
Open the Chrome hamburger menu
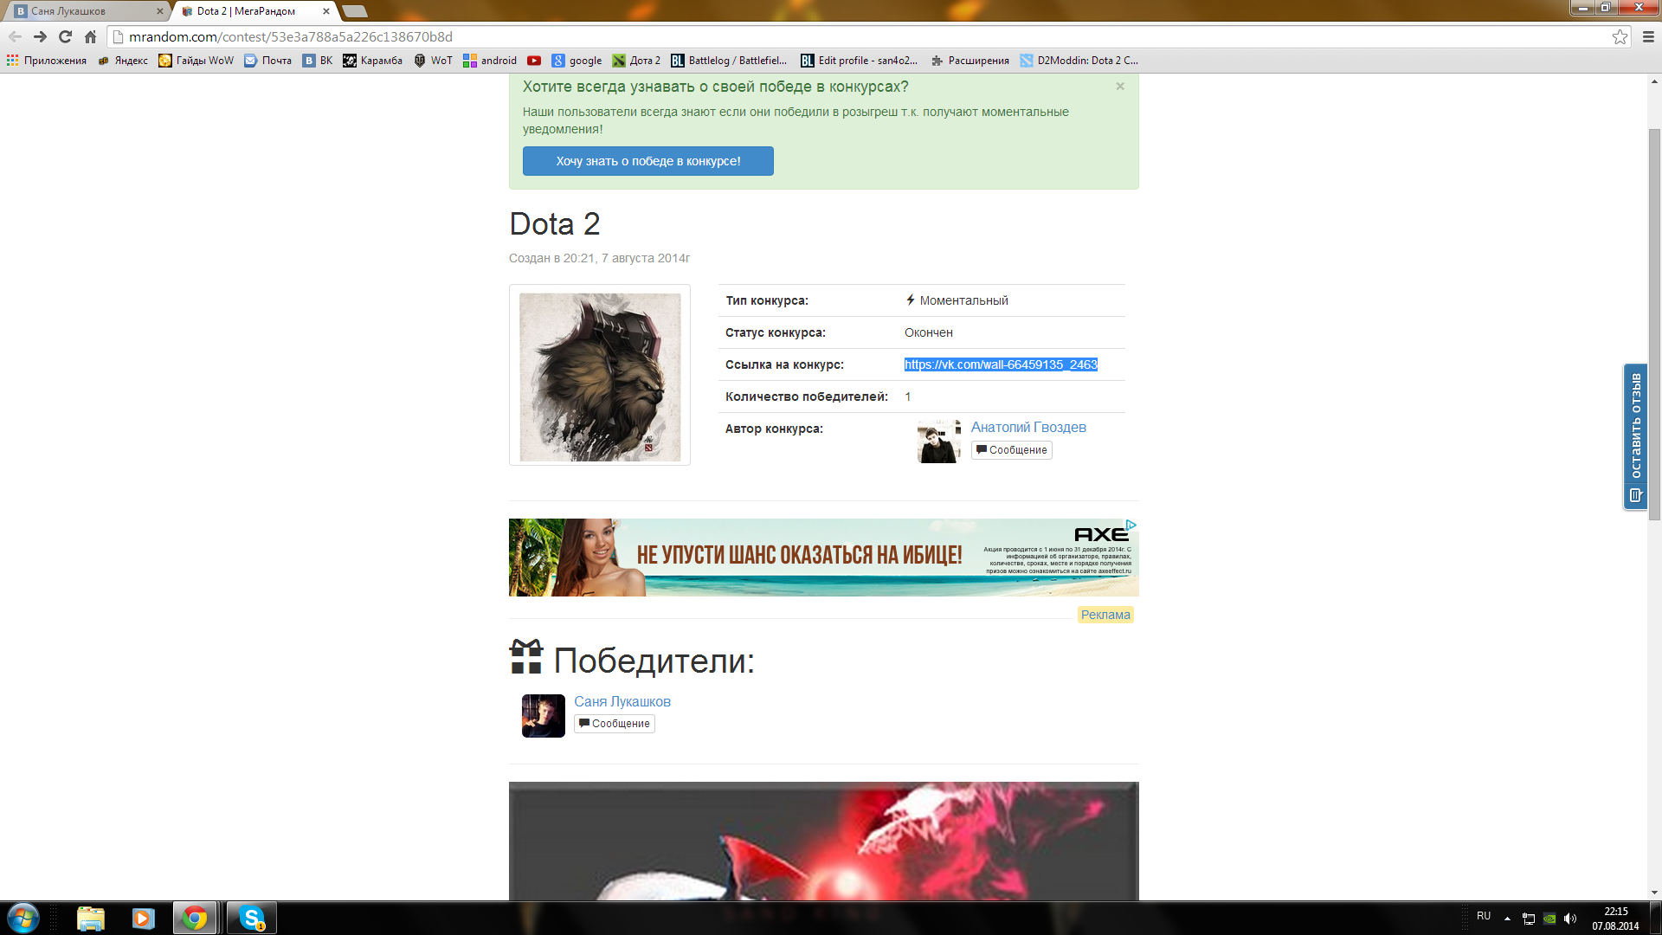click(1648, 36)
